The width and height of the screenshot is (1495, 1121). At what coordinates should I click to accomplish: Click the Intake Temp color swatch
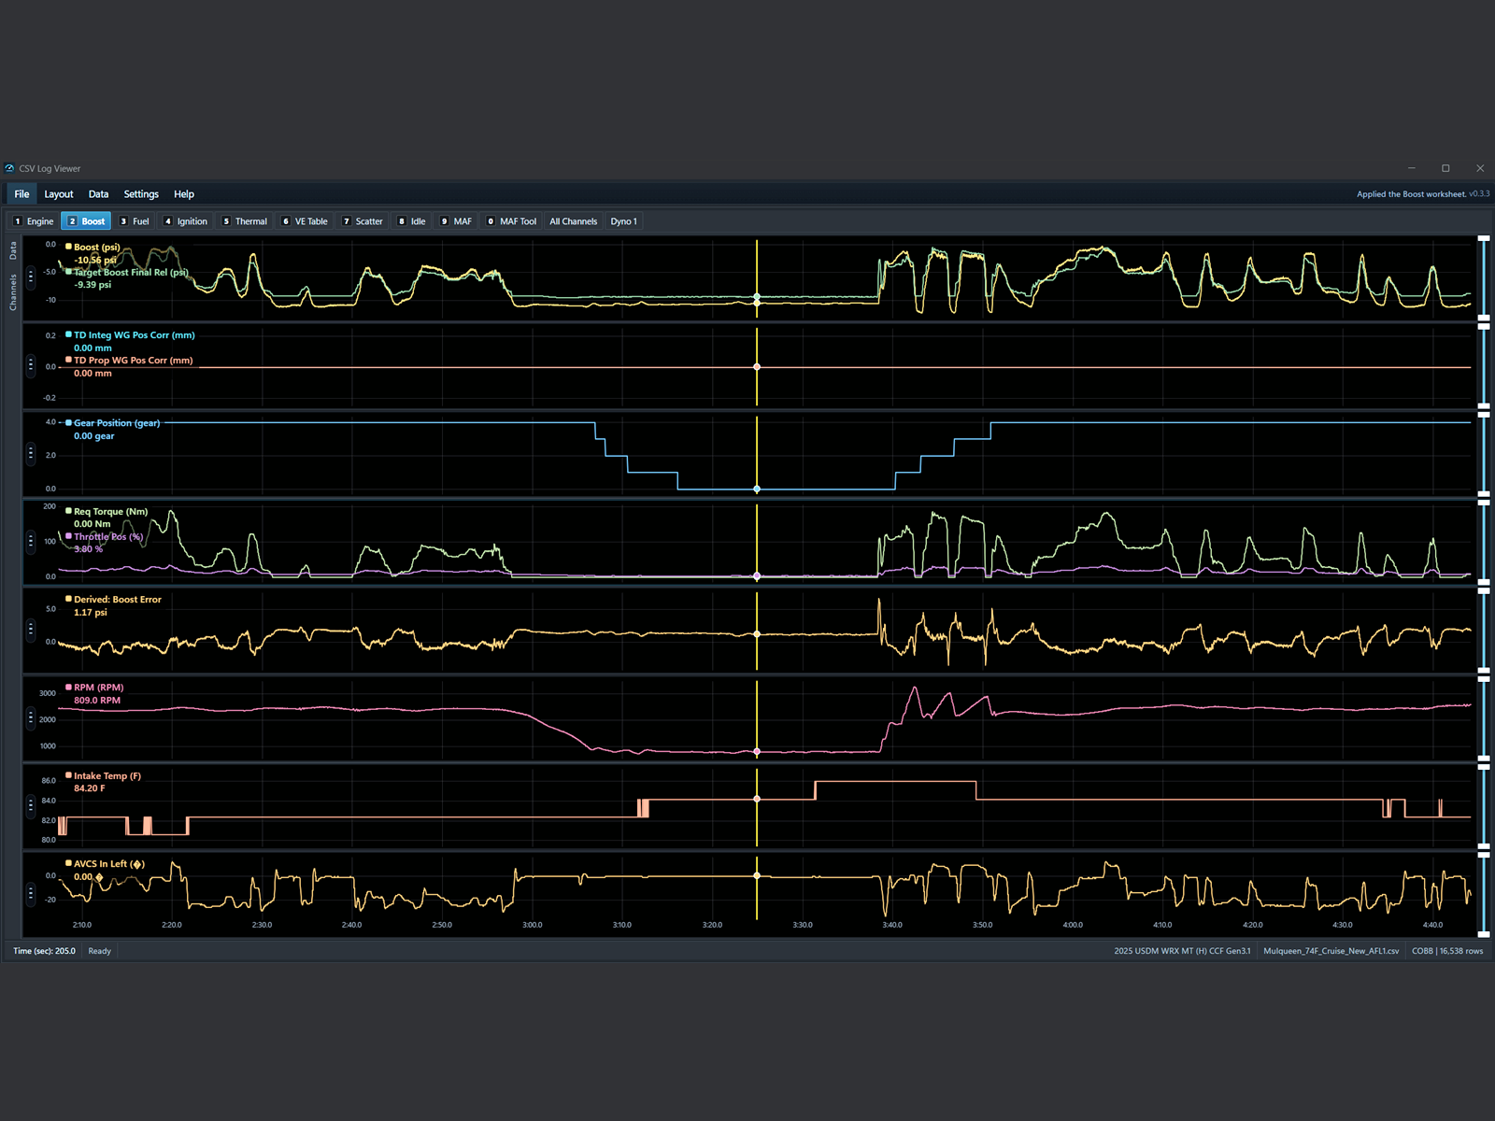pyautogui.click(x=68, y=775)
